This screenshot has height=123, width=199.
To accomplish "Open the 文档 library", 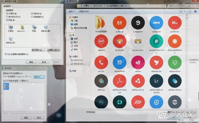I will 74,46.
